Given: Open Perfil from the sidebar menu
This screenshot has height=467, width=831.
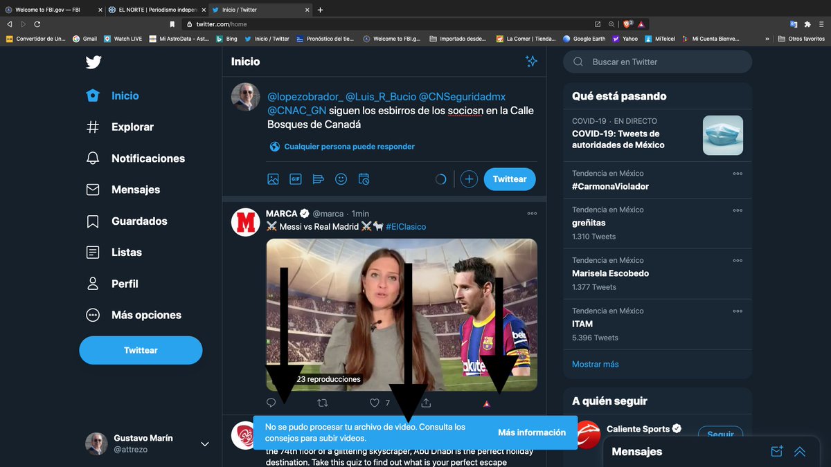Looking at the screenshot, I should pos(112,284).
